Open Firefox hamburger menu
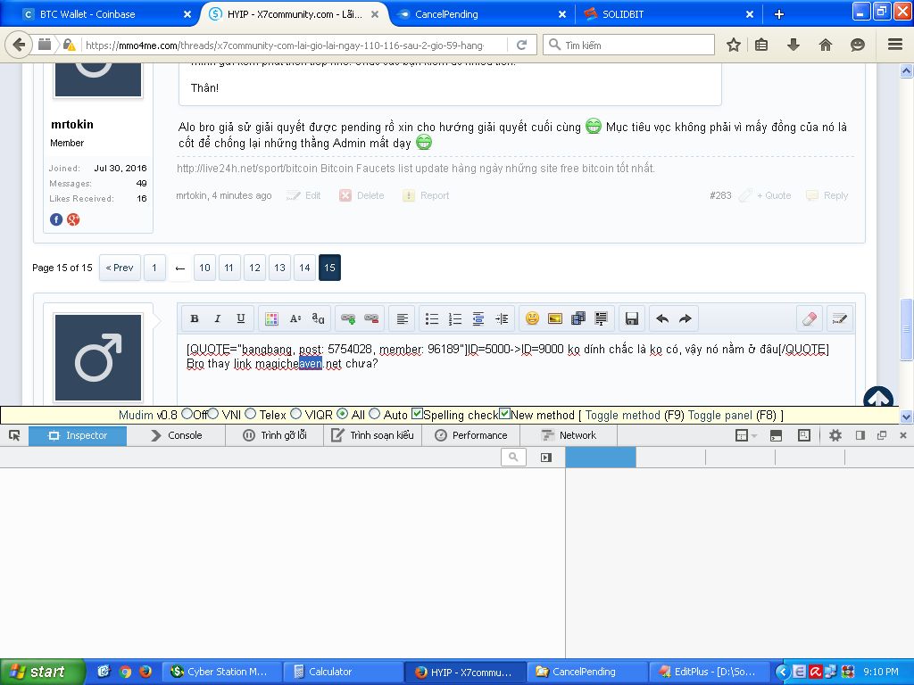This screenshot has width=914, height=685. tap(895, 45)
